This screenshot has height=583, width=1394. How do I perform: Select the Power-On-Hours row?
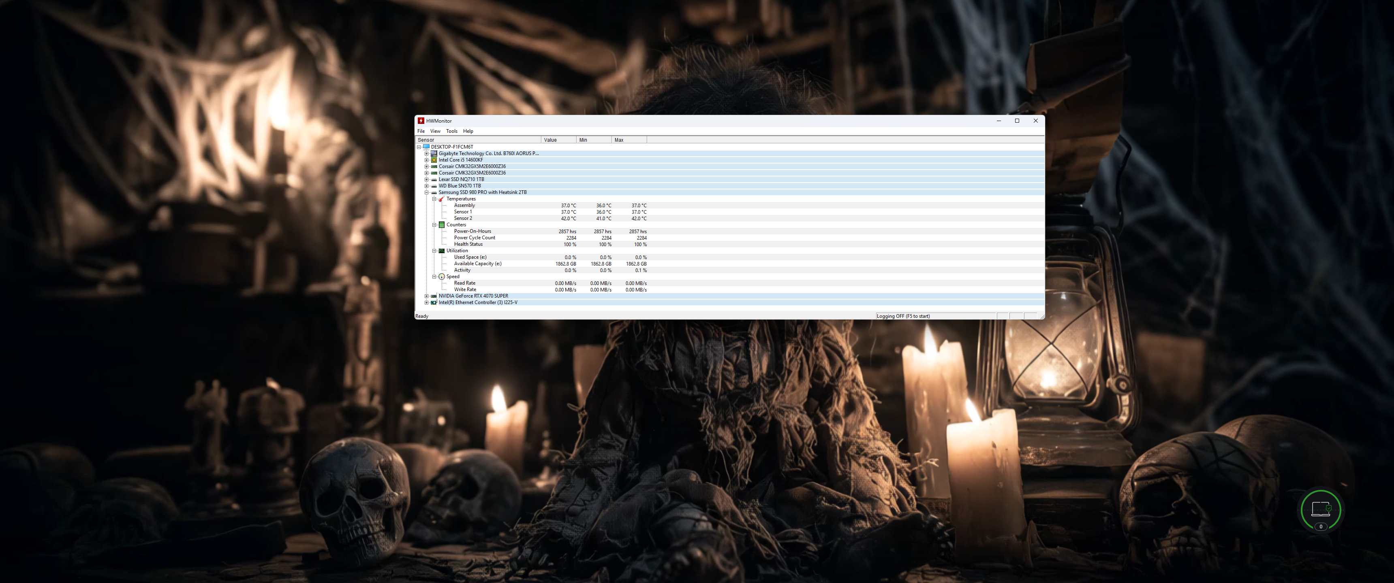(473, 232)
